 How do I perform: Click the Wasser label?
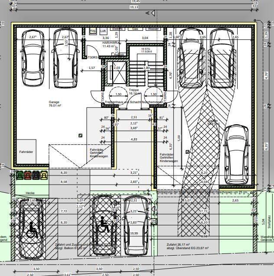click(153, 29)
